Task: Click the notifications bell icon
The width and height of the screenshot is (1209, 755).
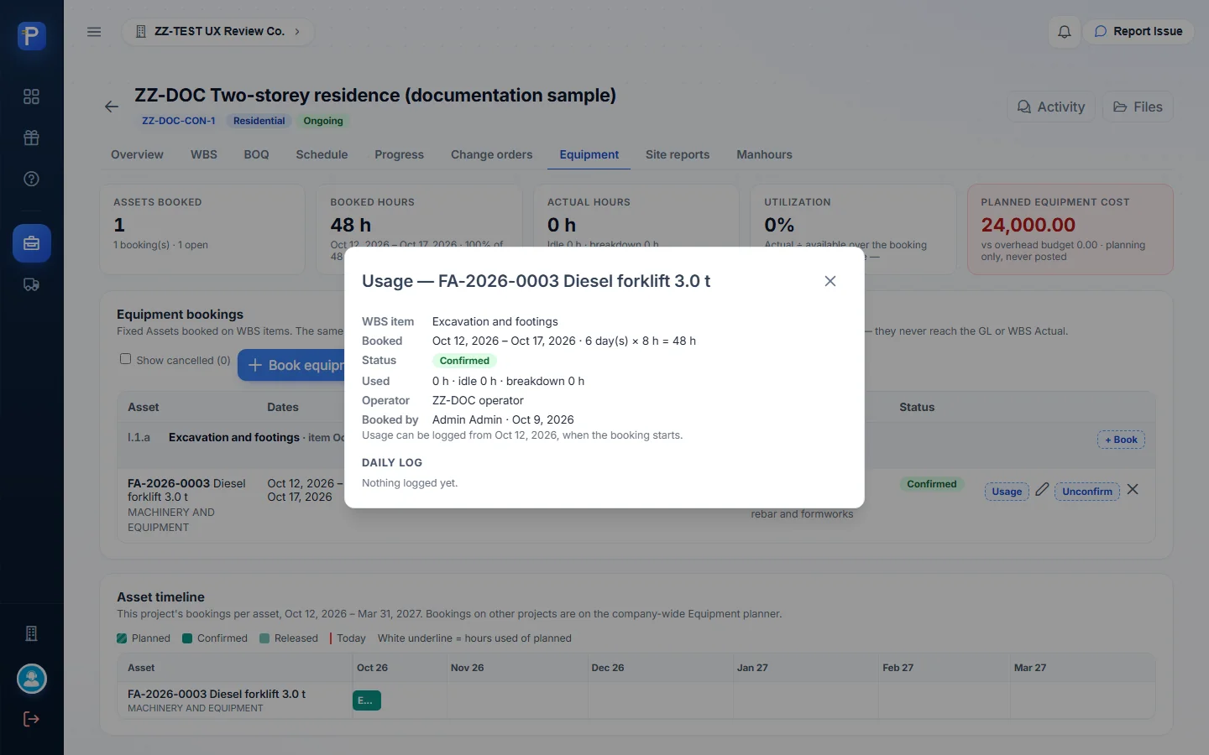Action: click(x=1064, y=32)
